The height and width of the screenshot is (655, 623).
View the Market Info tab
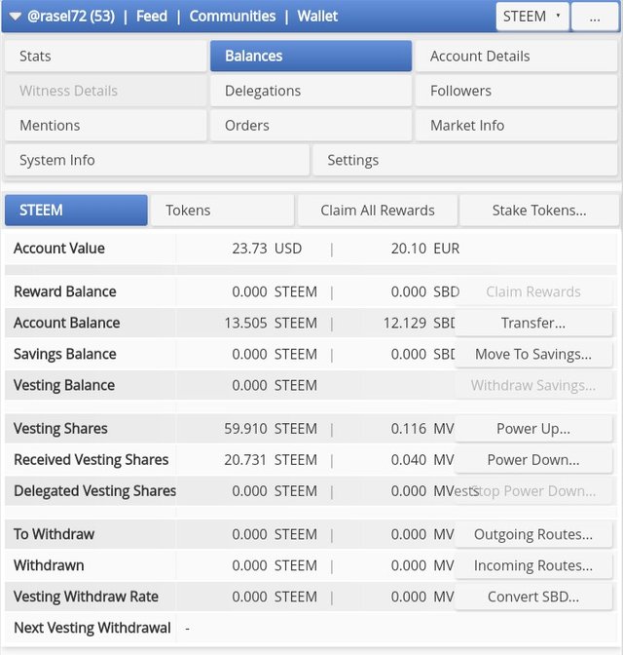point(517,126)
